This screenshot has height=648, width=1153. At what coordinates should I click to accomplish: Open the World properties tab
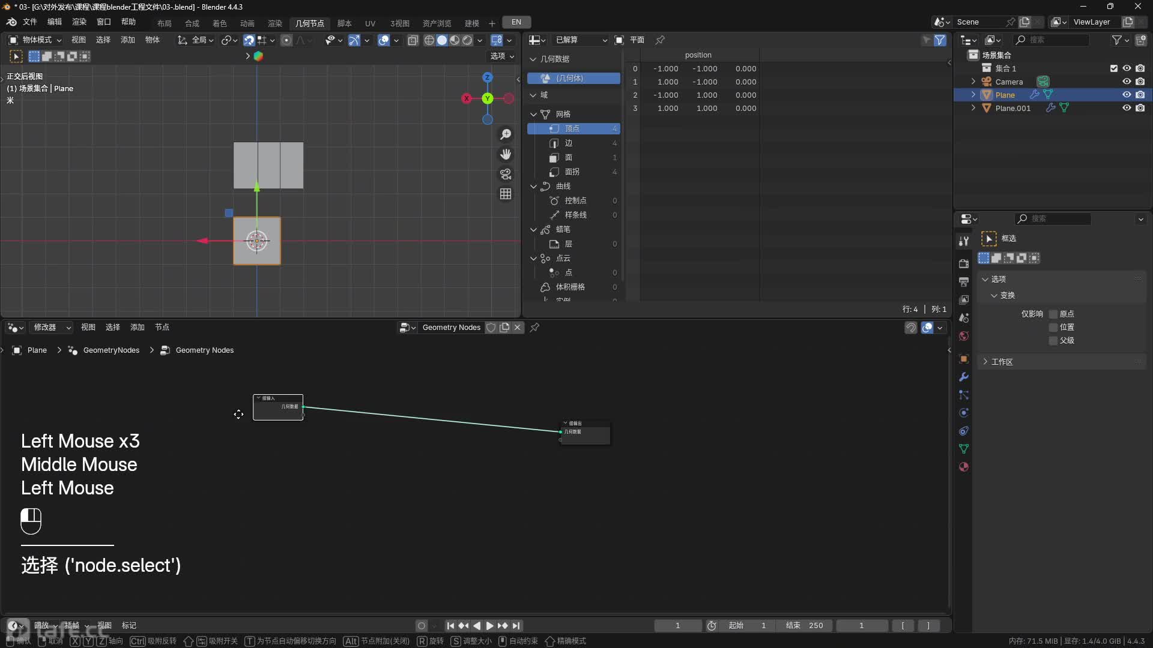pyautogui.click(x=964, y=335)
